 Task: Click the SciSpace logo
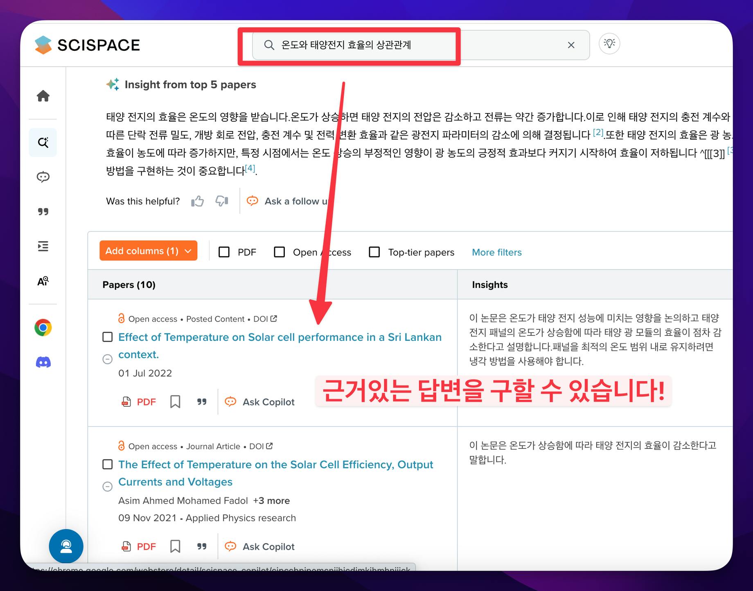click(88, 45)
